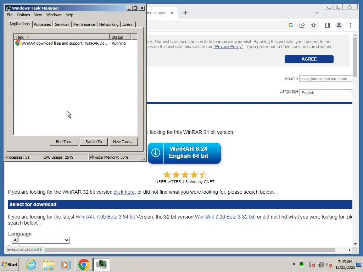
Task: Select the Applications tab
Action: (x=19, y=24)
